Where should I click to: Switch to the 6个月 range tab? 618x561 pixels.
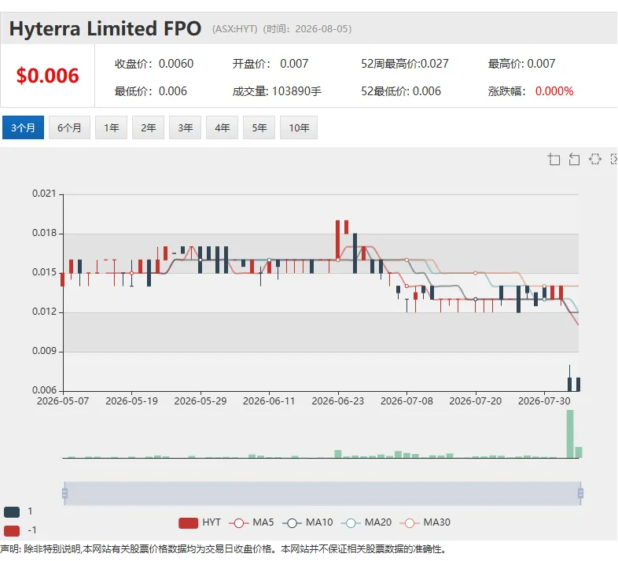pos(69,127)
